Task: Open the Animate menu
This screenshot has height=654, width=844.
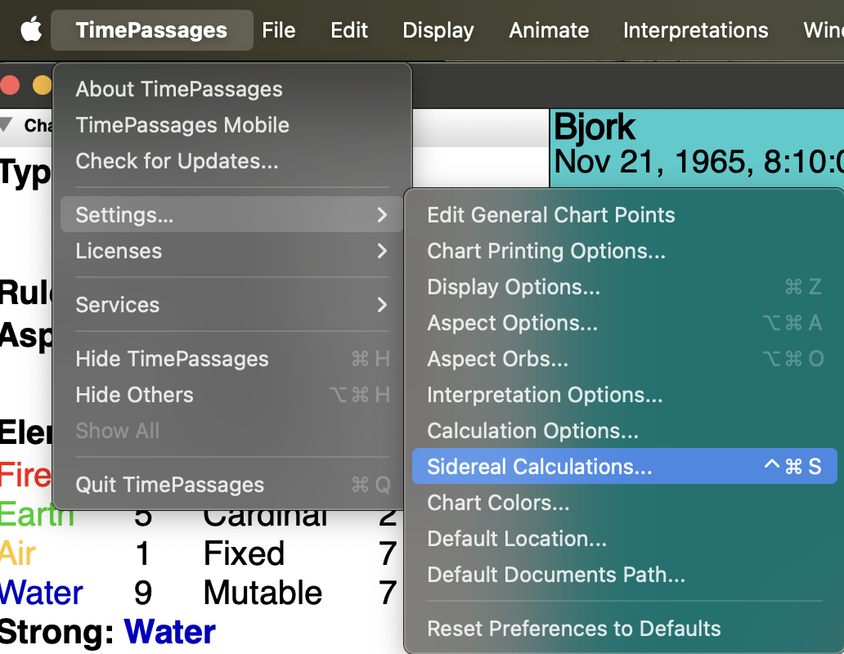Action: click(549, 30)
